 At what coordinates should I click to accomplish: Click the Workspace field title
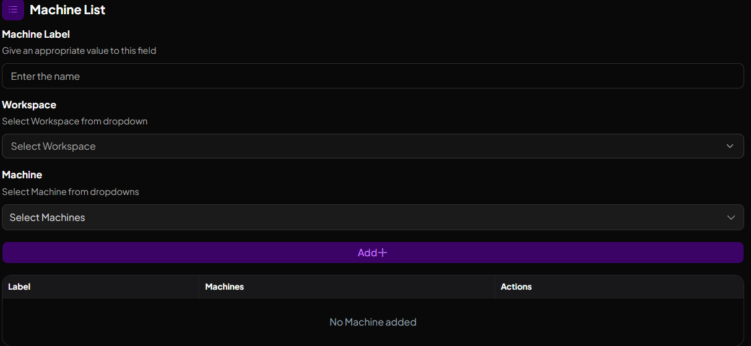(29, 105)
